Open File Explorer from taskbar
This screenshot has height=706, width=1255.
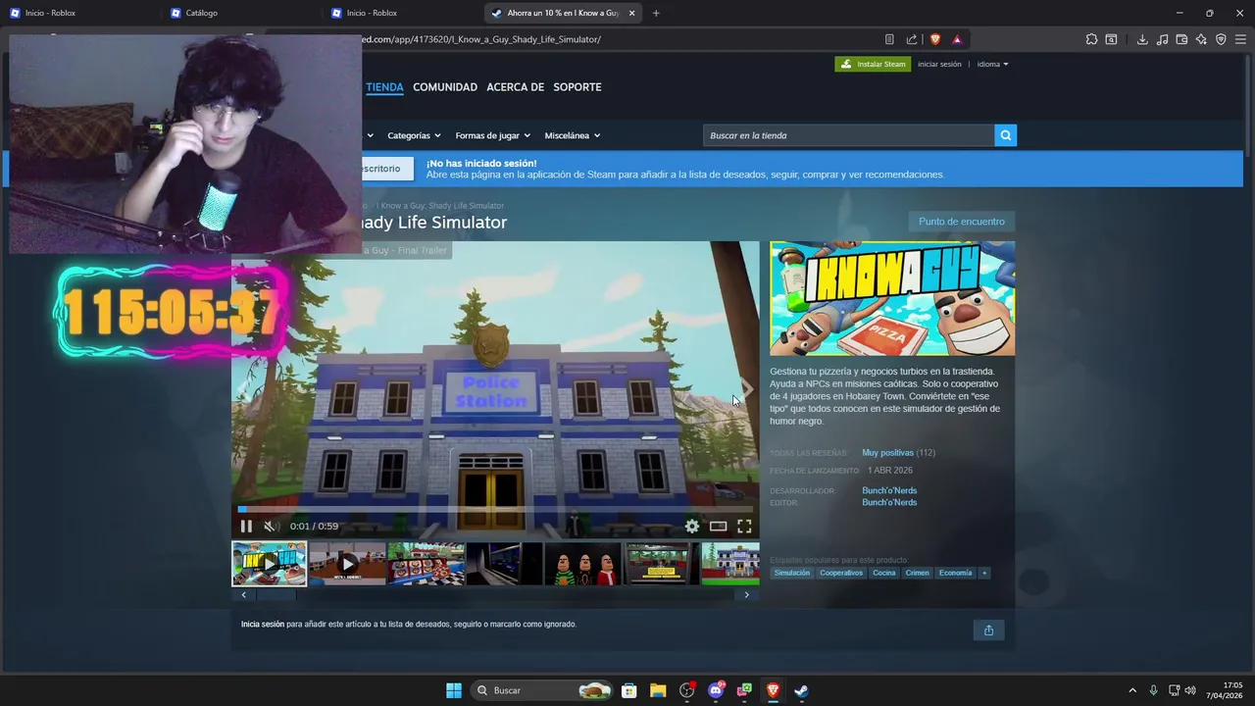[x=658, y=690]
